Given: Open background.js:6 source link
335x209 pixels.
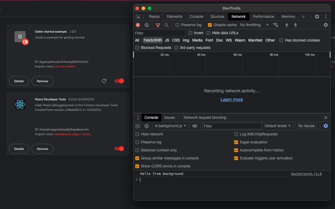Looking at the screenshot, I should (x=306, y=174).
